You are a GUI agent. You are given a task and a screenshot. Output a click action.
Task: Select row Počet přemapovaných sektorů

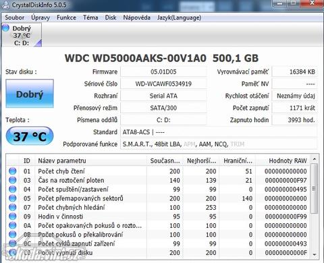click(159, 198)
